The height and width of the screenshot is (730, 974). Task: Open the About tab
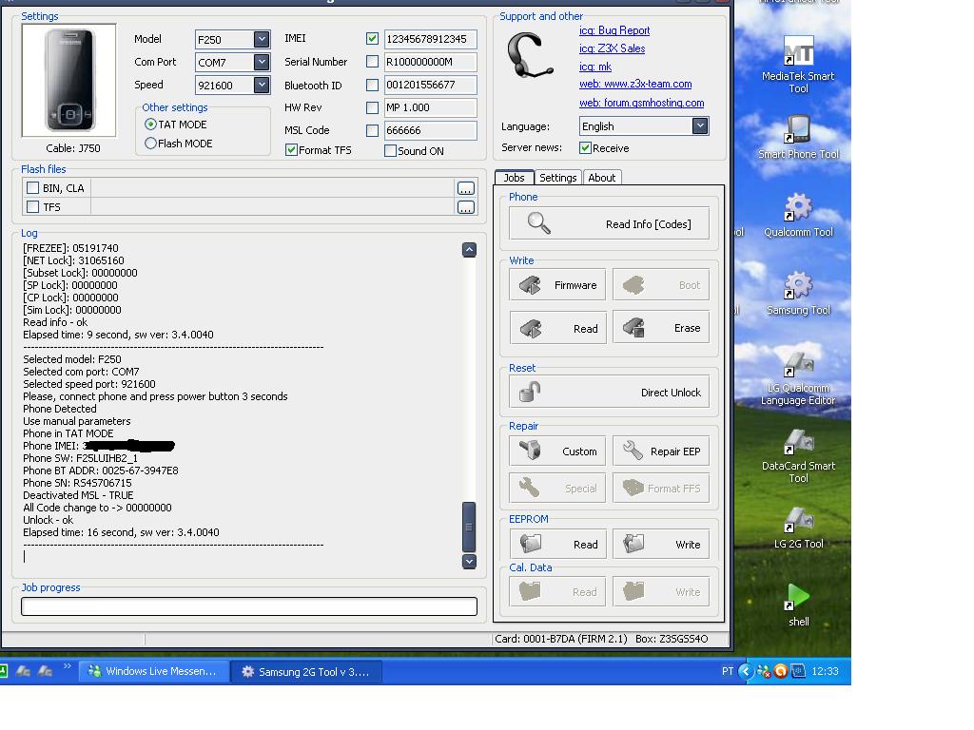point(601,178)
